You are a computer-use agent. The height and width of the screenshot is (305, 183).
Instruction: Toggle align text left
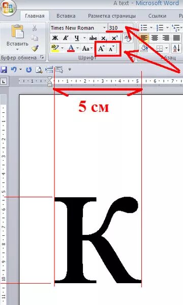tap(144, 38)
